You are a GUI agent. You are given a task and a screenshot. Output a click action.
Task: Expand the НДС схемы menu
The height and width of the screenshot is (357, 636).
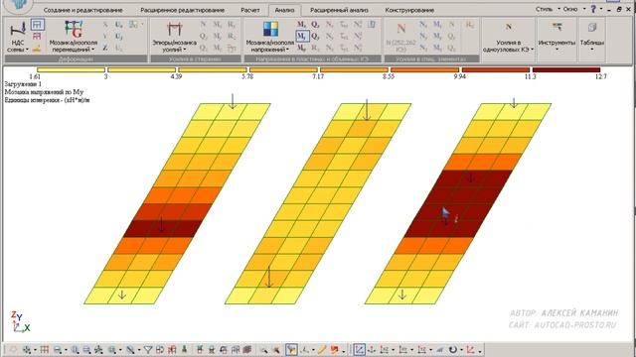click(18, 38)
